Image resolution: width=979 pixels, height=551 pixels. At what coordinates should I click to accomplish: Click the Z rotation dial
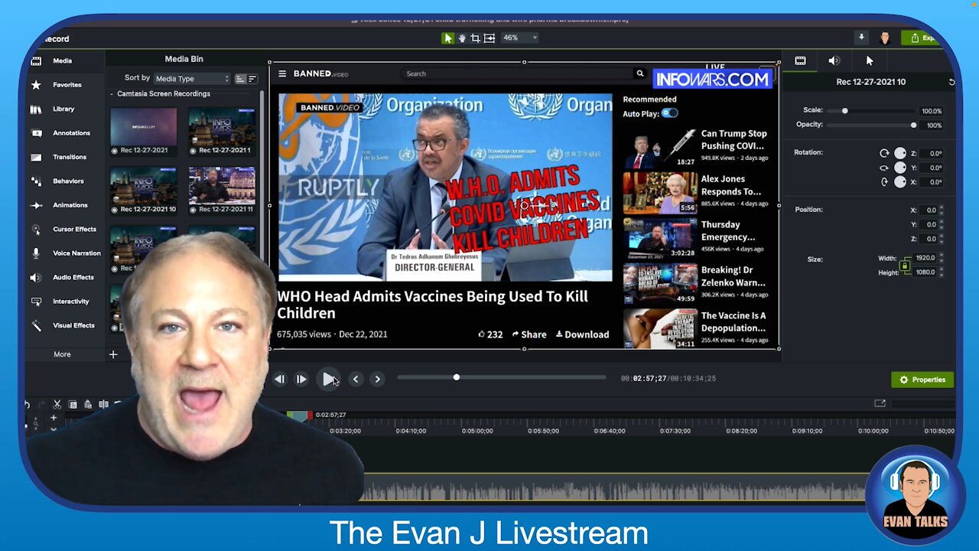[x=900, y=153]
